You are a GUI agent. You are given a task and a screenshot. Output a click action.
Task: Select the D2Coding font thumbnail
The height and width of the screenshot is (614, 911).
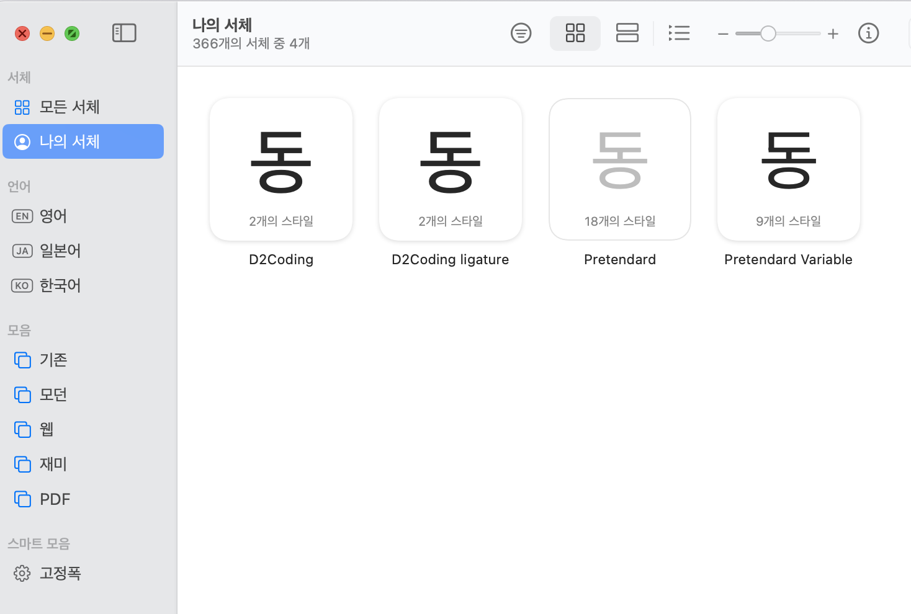(281, 169)
